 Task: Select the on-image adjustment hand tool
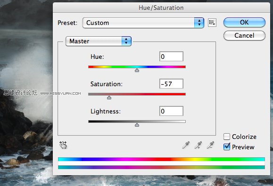coord(63,145)
